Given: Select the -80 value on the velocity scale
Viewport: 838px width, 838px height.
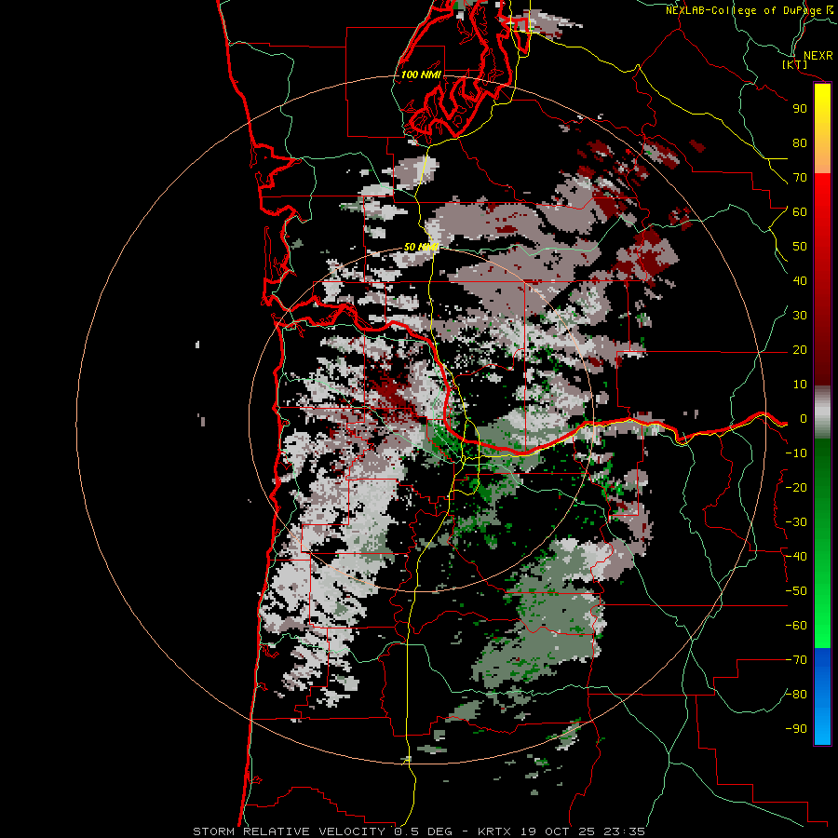Looking at the screenshot, I should 796,695.
